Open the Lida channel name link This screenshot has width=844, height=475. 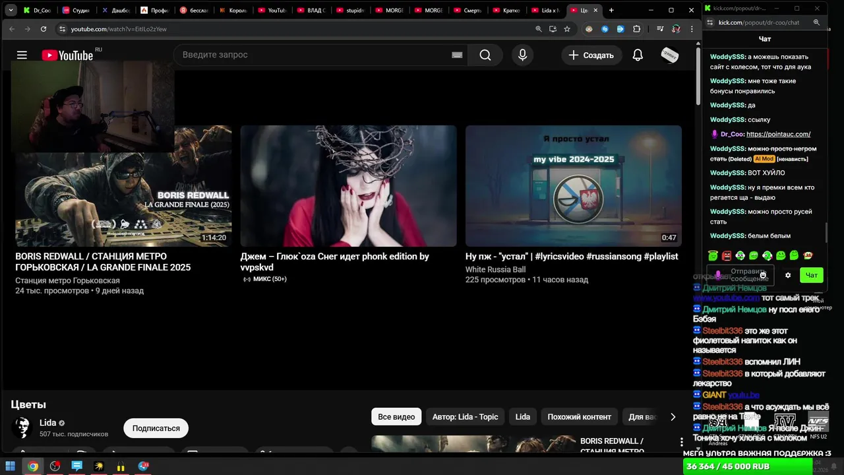(x=47, y=423)
